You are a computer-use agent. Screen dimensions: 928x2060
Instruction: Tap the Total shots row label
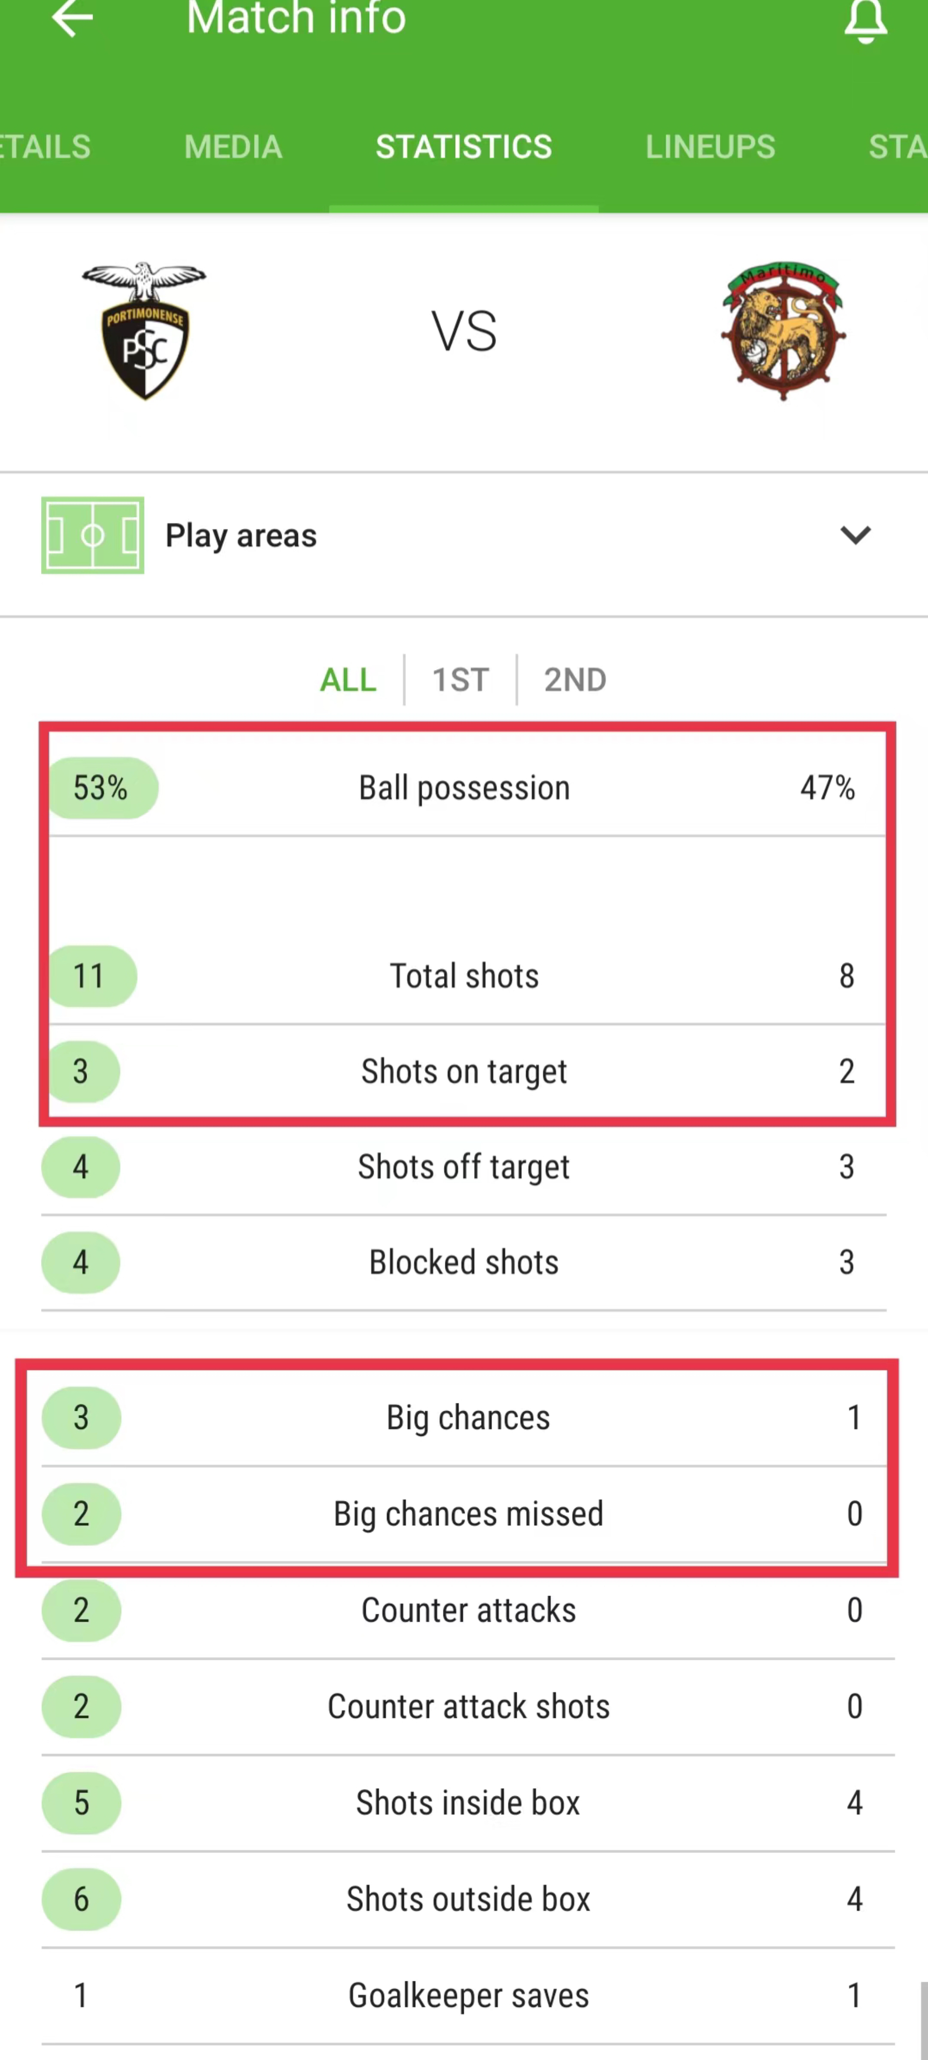point(464,976)
